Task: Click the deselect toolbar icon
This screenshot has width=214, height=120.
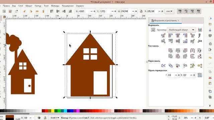Action: [x=16, y=11]
